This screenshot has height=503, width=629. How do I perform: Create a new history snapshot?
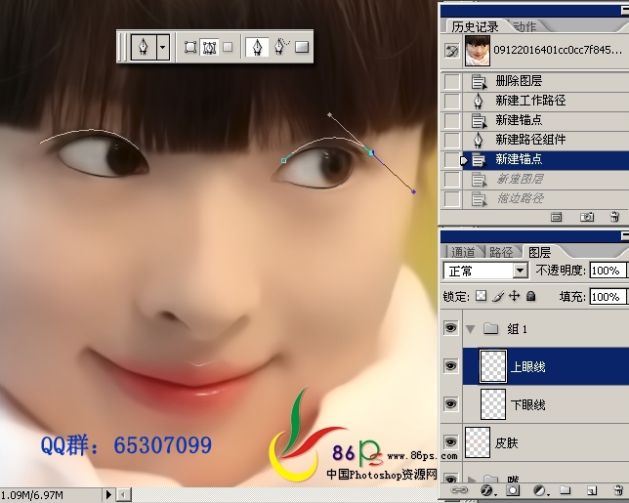click(x=586, y=217)
